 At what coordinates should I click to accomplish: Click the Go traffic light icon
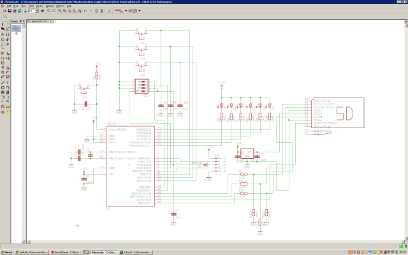(x=102, y=11)
